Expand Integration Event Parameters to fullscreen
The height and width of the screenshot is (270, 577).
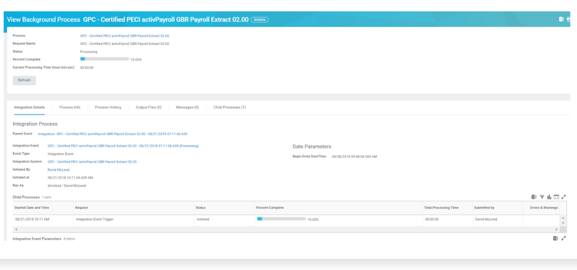pyautogui.click(x=564, y=238)
